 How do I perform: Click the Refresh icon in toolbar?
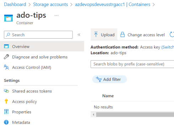point(172,34)
